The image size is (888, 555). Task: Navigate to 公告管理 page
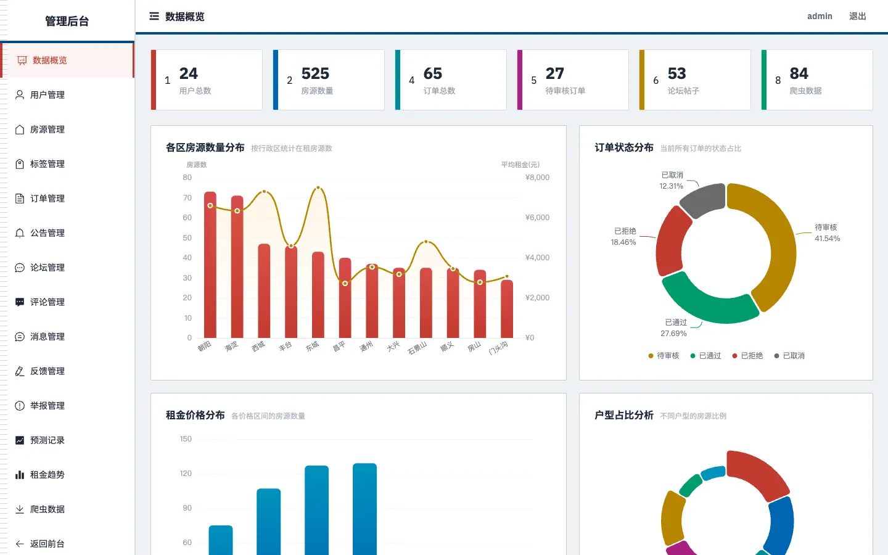pos(67,233)
